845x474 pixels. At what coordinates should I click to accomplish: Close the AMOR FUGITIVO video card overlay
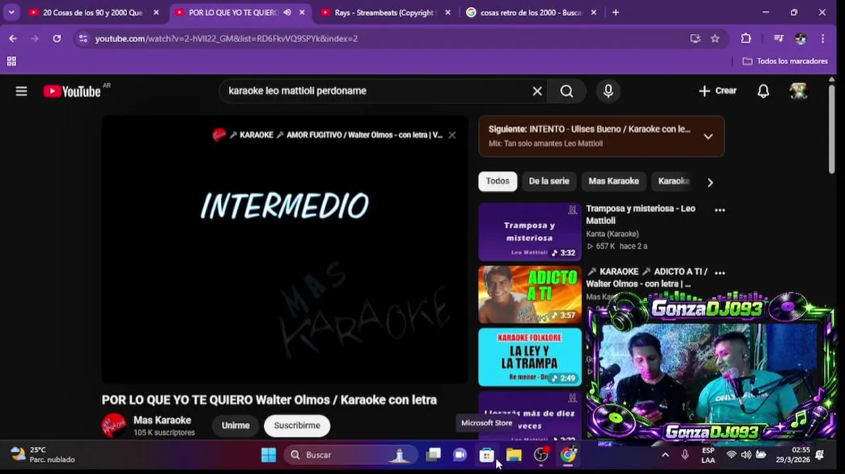click(x=452, y=135)
